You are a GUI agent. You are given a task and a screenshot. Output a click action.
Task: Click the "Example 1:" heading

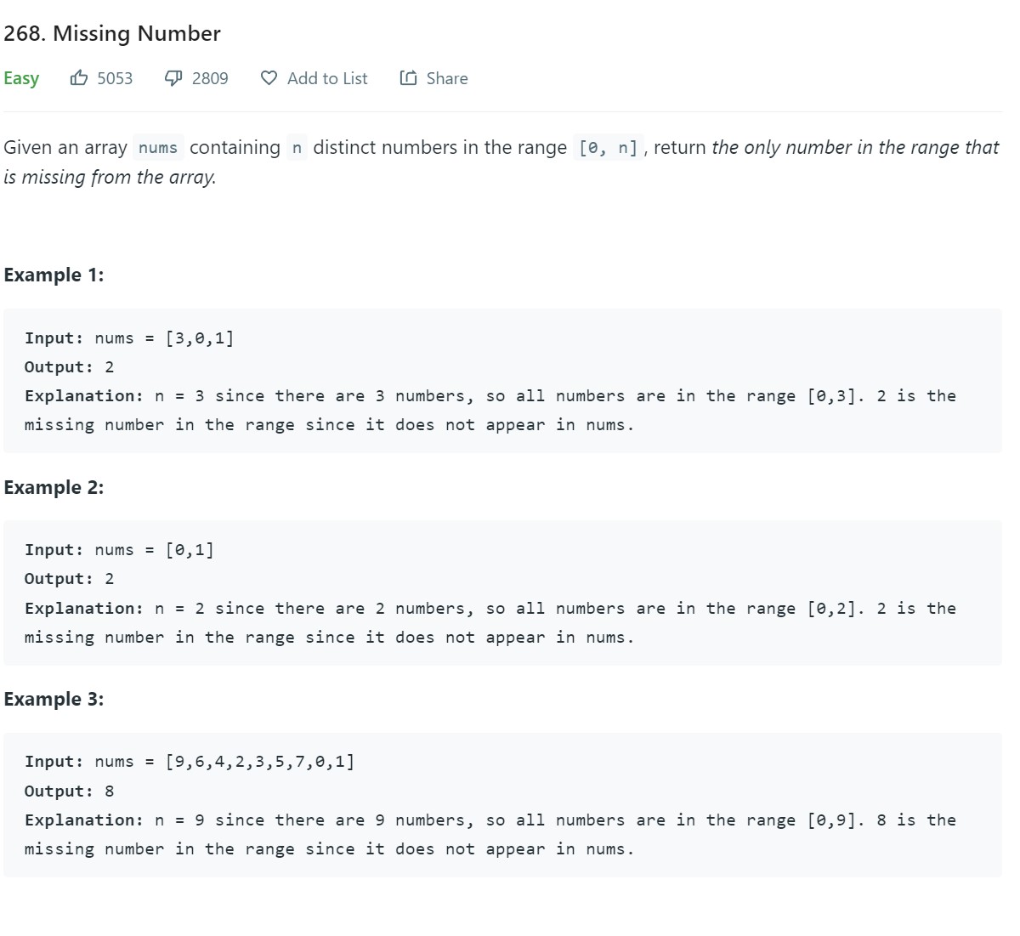(54, 275)
